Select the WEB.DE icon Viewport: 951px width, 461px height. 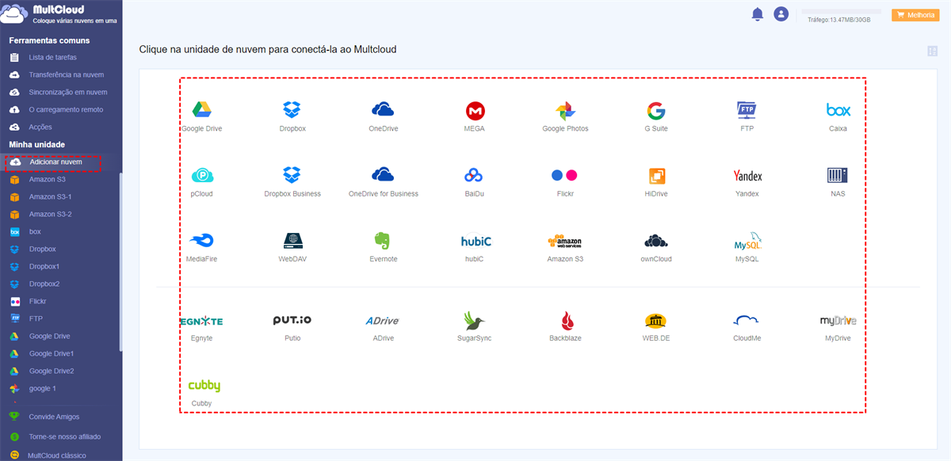pos(655,321)
